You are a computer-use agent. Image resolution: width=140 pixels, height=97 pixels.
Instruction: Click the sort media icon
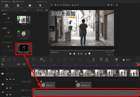[41, 10]
